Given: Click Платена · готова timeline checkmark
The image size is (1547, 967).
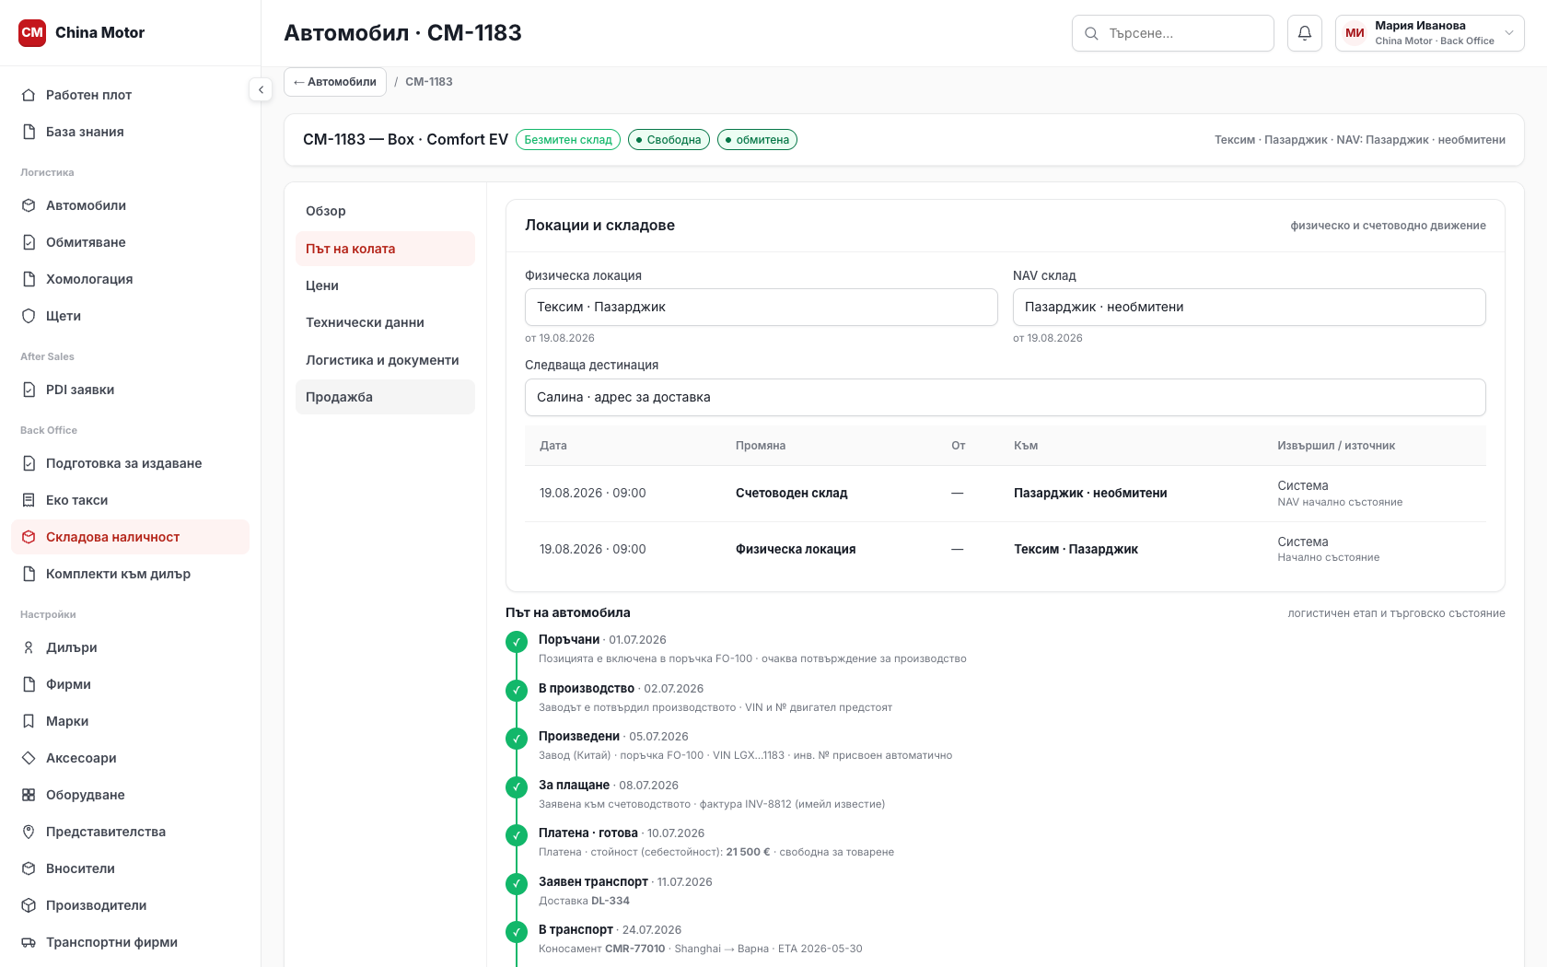Looking at the screenshot, I should (x=517, y=835).
